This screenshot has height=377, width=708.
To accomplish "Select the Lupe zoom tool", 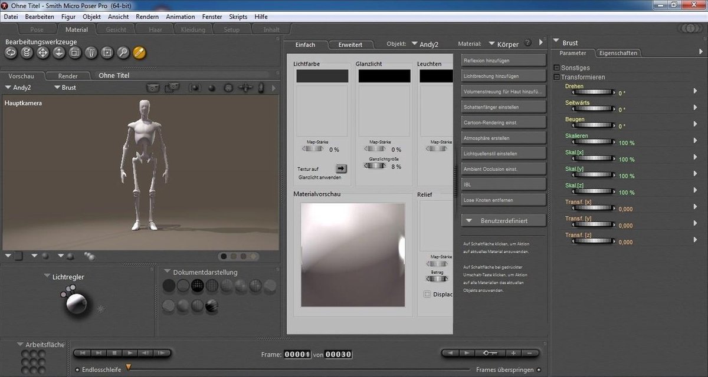I will [x=123, y=53].
